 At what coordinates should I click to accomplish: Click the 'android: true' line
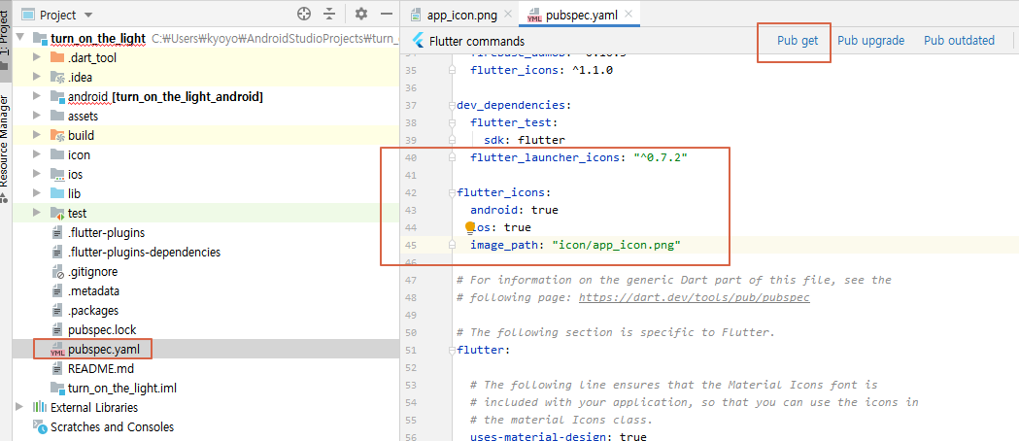514,210
